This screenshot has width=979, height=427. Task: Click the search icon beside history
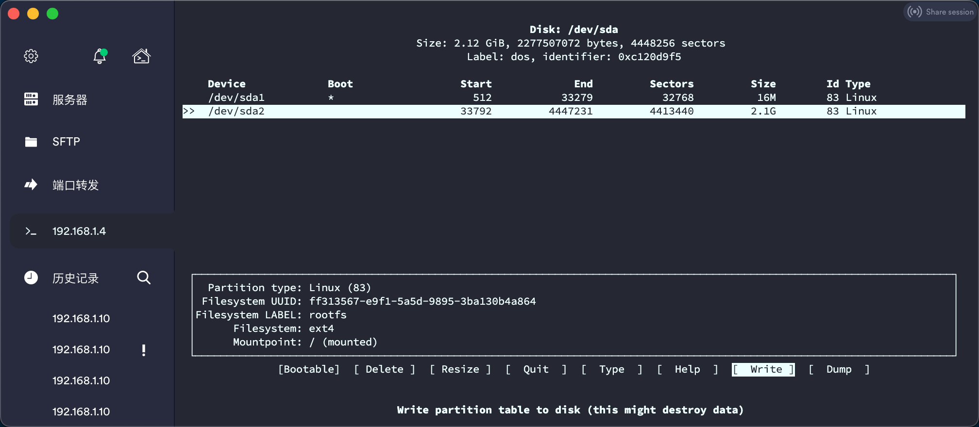pyautogui.click(x=144, y=278)
